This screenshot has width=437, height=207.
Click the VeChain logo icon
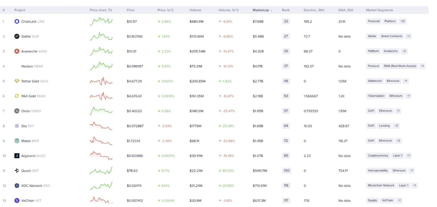[x=17, y=200]
